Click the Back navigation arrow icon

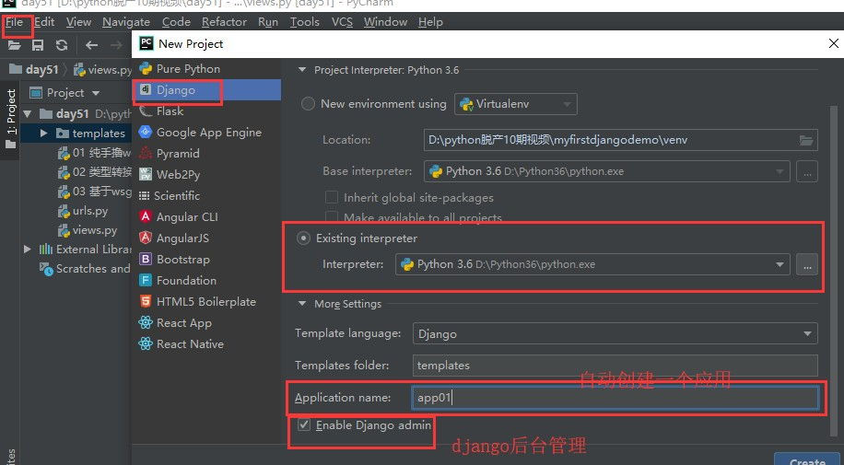coord(91,45)
